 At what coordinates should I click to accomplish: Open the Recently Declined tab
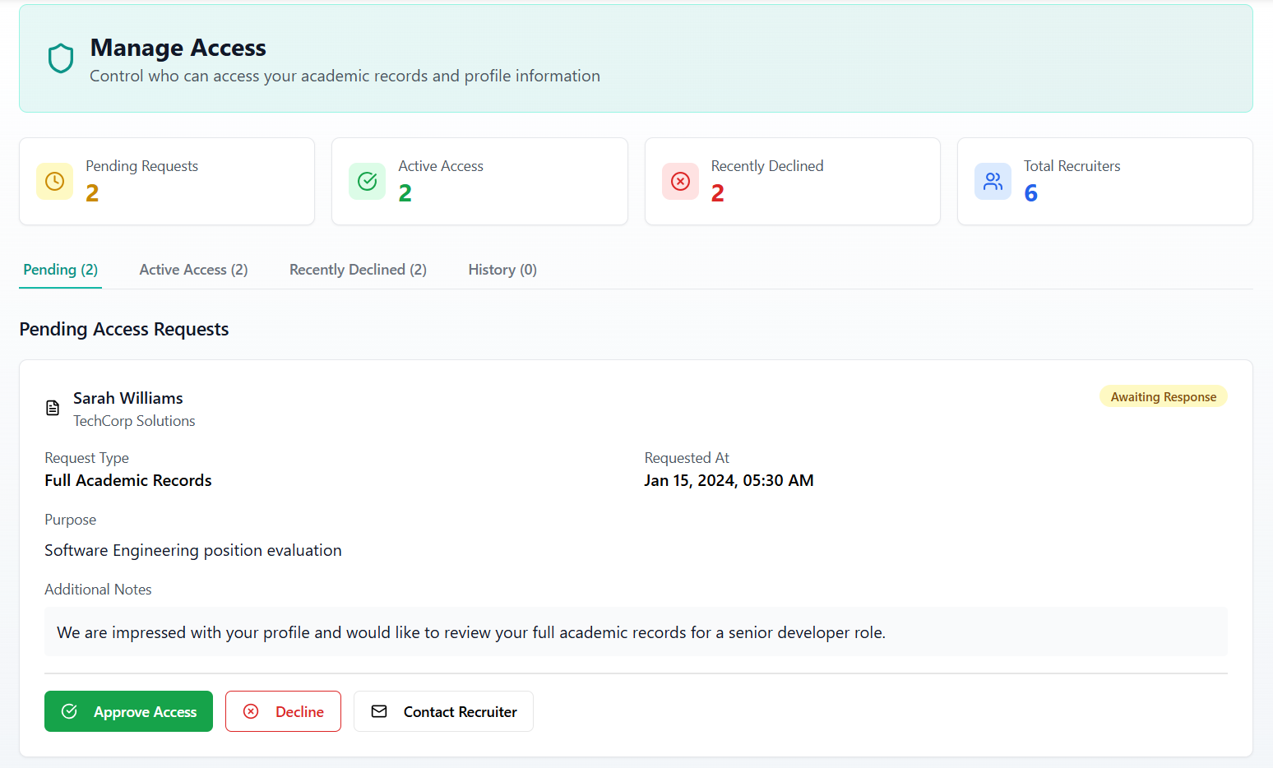[358, 270]
